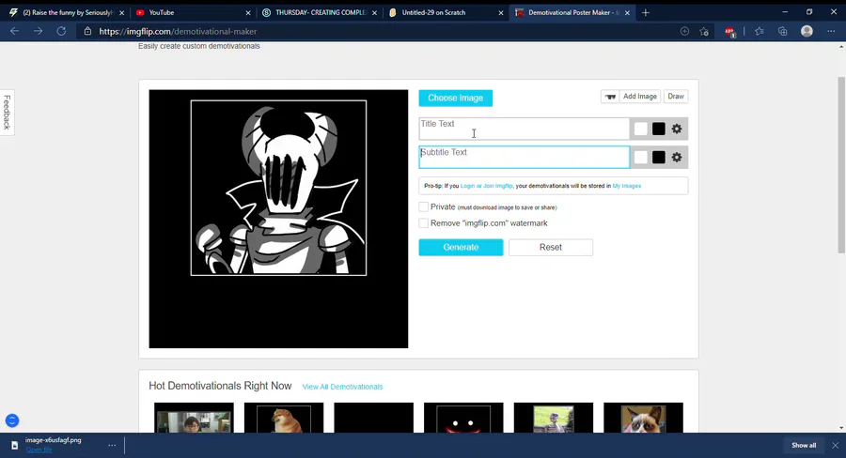Viewport: 846px width, 458px height.
Task: Toggle the Private checkbox
Action: pyautogui.click(x=424, y=206)
